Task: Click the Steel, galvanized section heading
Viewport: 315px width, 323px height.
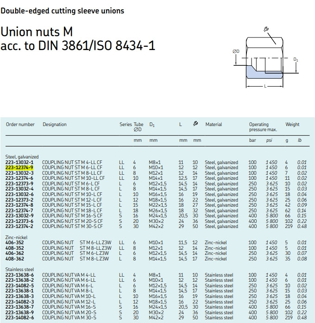Action: point(22,157)
